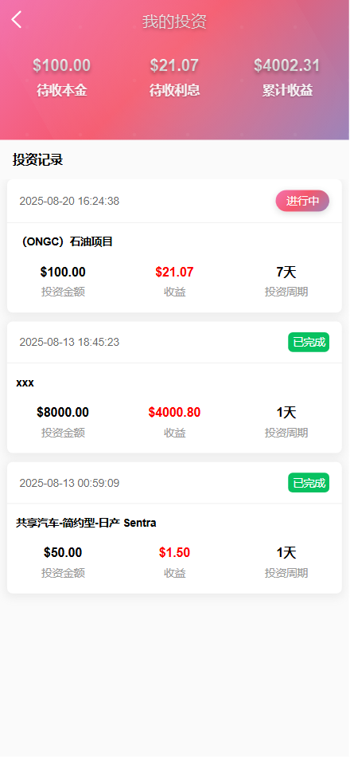Go back using the arrow icon
Viewport: 350px width, 757px height.
click(x=17, y=20)
